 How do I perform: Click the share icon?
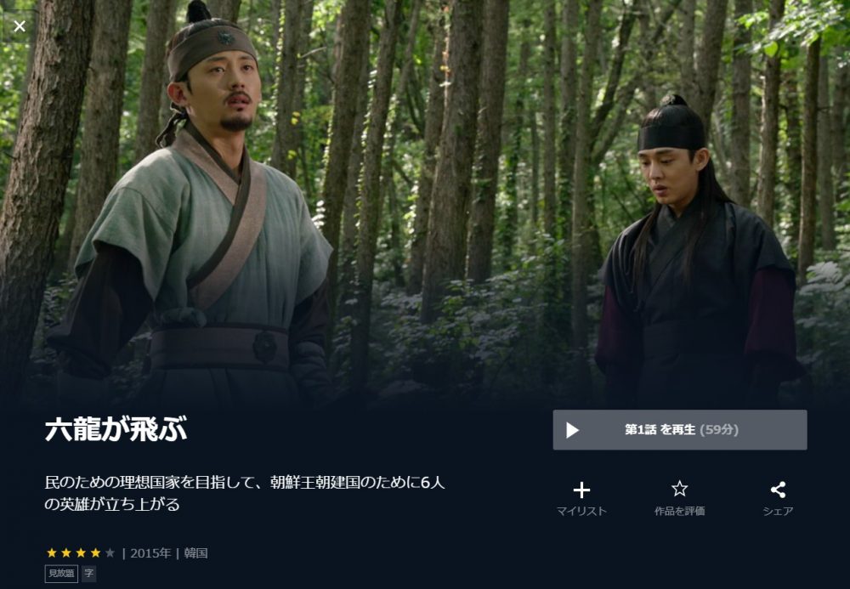coord(778,490)
